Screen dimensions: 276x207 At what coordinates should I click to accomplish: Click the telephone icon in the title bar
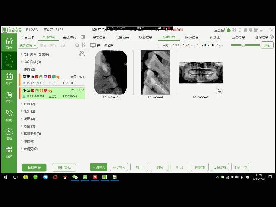pyautogui.click(x=235, y=30)
